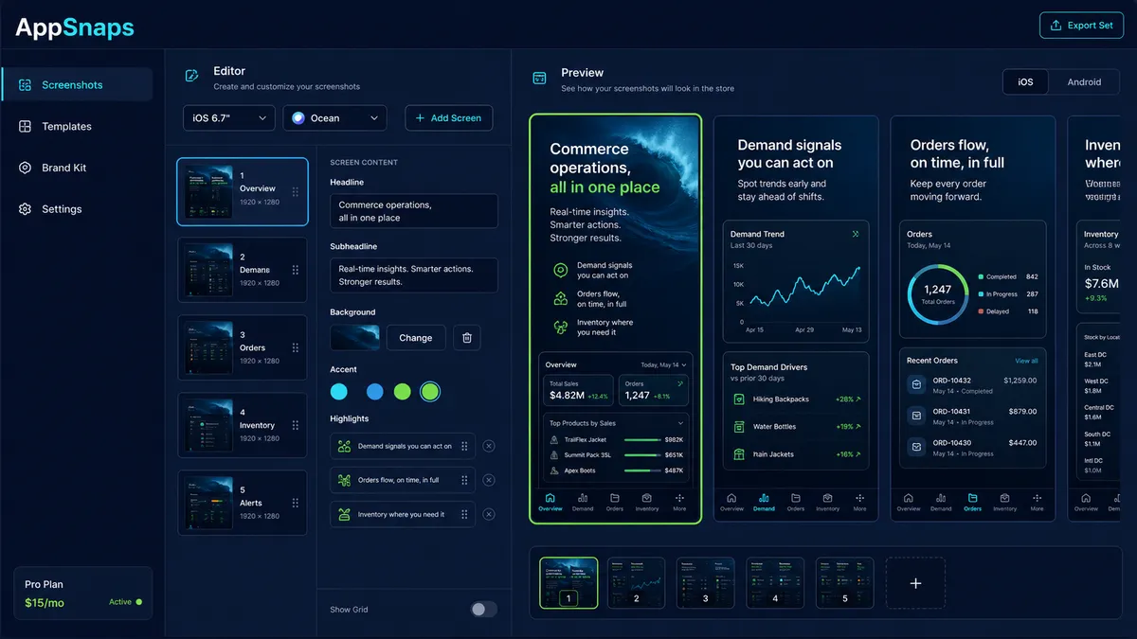This screenshot has width=1137, height=639.
Task: Click the TrailFlex Jacket product row
Action: coord(616,440)
